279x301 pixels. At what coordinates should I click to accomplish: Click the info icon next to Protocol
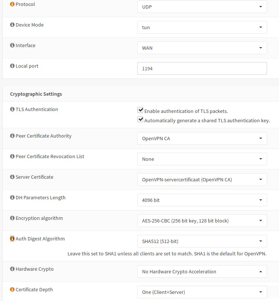12,4
